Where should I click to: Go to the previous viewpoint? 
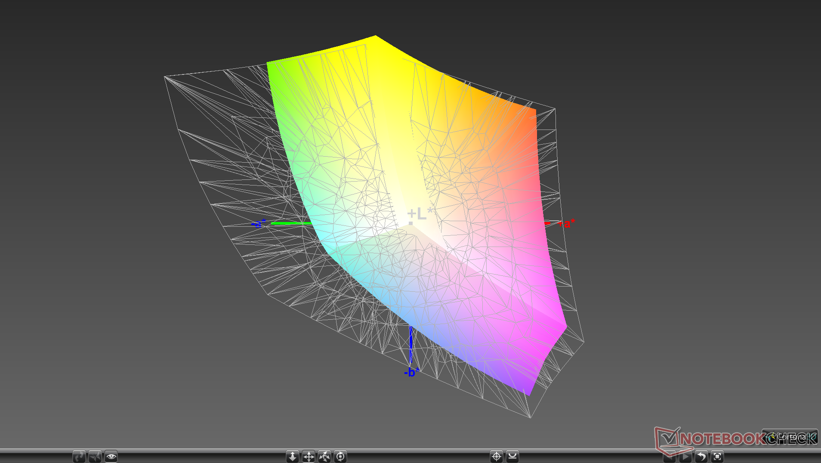(670, 457)
